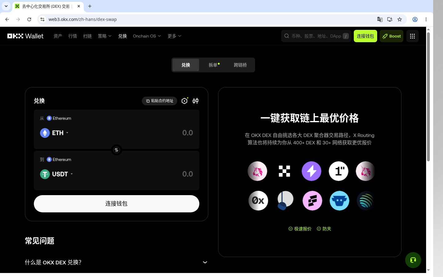Click the green 连接钱包 header button
This screenshot has height=277, width=443.
click(x=365, y=36)
